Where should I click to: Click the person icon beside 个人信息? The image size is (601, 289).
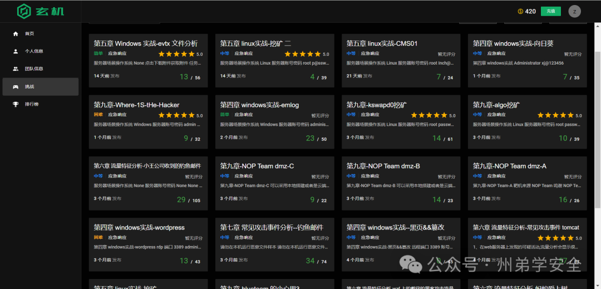point(16,51)
